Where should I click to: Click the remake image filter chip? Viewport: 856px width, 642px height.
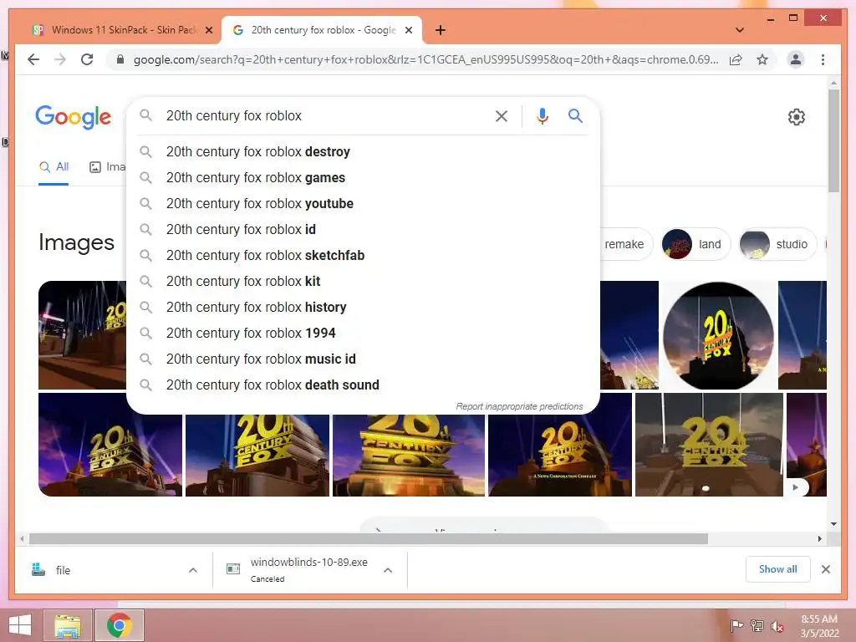point(625,244)
